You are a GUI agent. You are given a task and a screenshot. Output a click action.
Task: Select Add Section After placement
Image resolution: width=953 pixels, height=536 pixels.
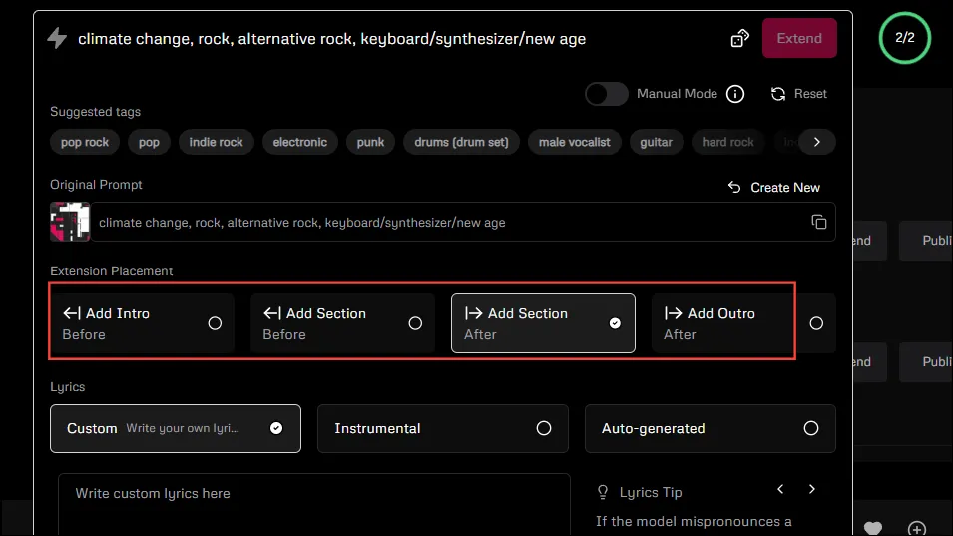coord(543,323)
